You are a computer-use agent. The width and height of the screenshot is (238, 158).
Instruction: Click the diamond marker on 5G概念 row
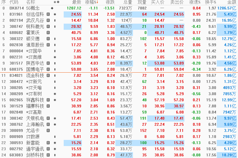pos(52,8)
